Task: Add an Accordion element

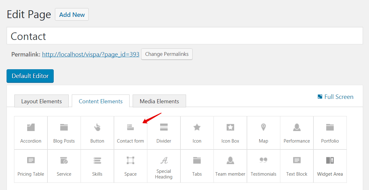Action: (31, 133)
